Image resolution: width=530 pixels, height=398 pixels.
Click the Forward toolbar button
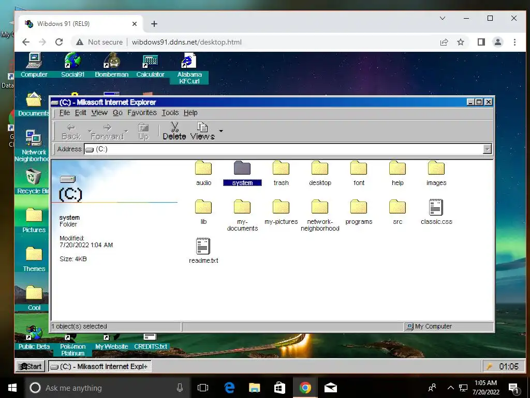point(107,131)
